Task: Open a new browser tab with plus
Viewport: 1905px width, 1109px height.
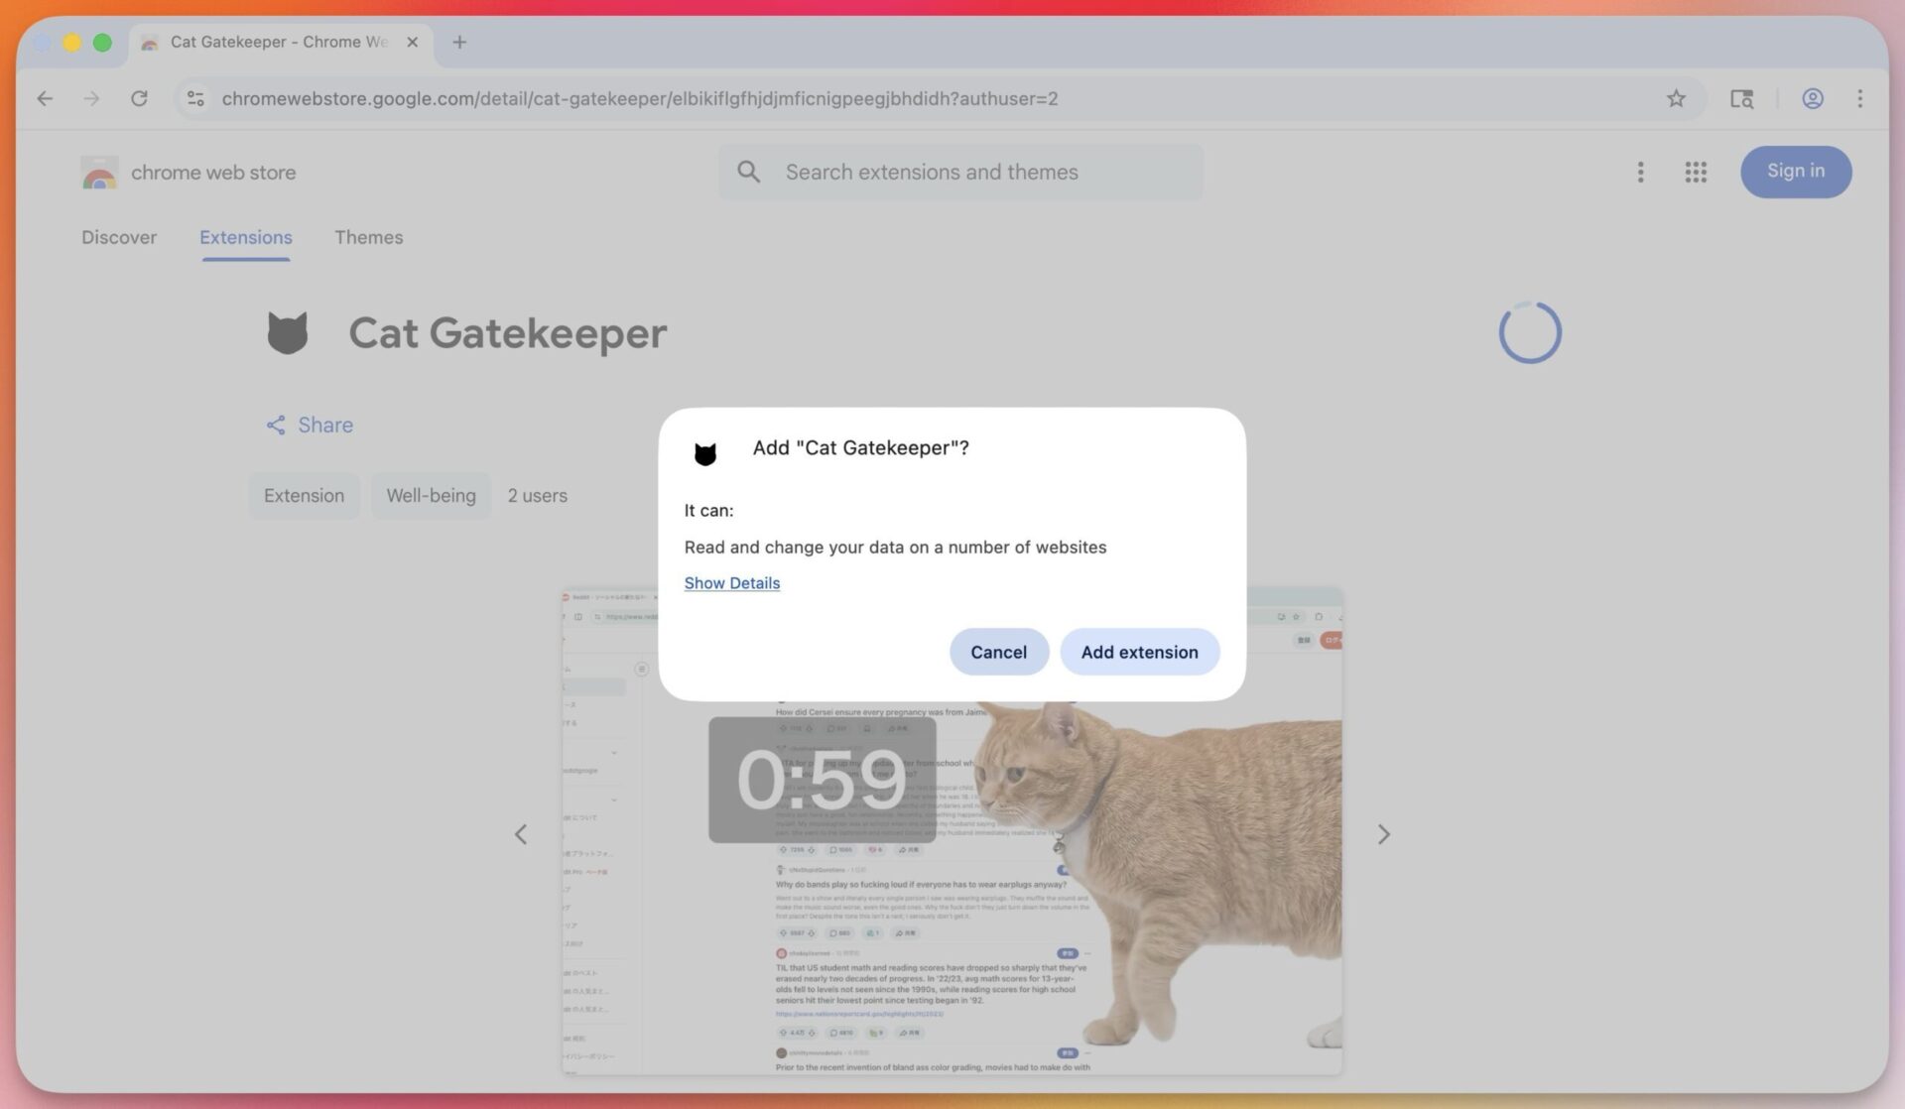Action: point(459,42)
